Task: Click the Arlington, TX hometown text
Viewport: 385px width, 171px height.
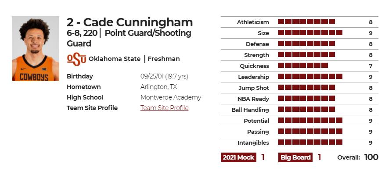Action: pyautogui.click(x=158, y=87)
